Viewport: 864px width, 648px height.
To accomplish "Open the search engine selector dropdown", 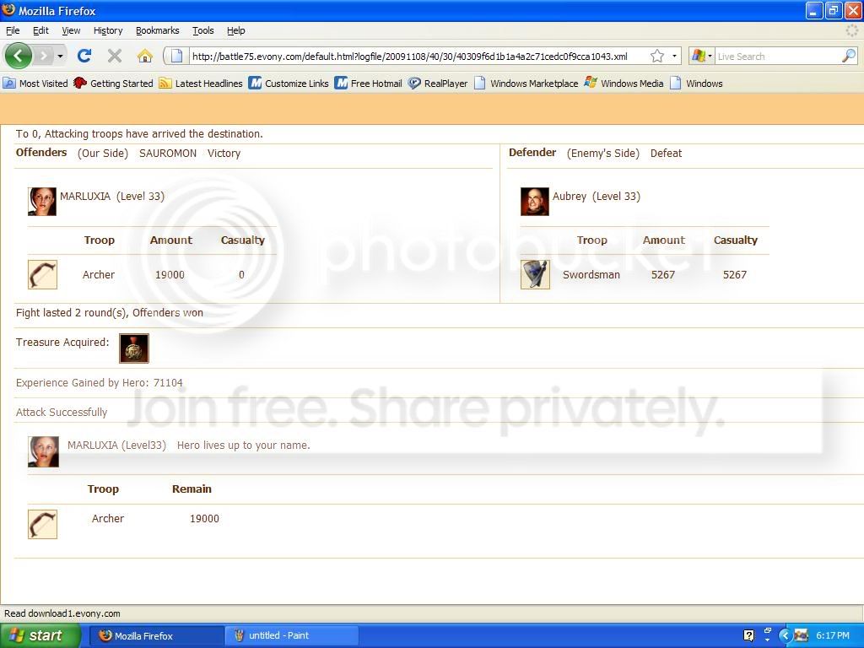I will click(702, 57).
